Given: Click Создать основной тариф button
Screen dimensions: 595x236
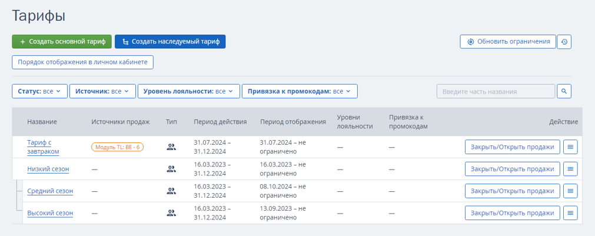Looking at the screenshot, I should (62, 42).
